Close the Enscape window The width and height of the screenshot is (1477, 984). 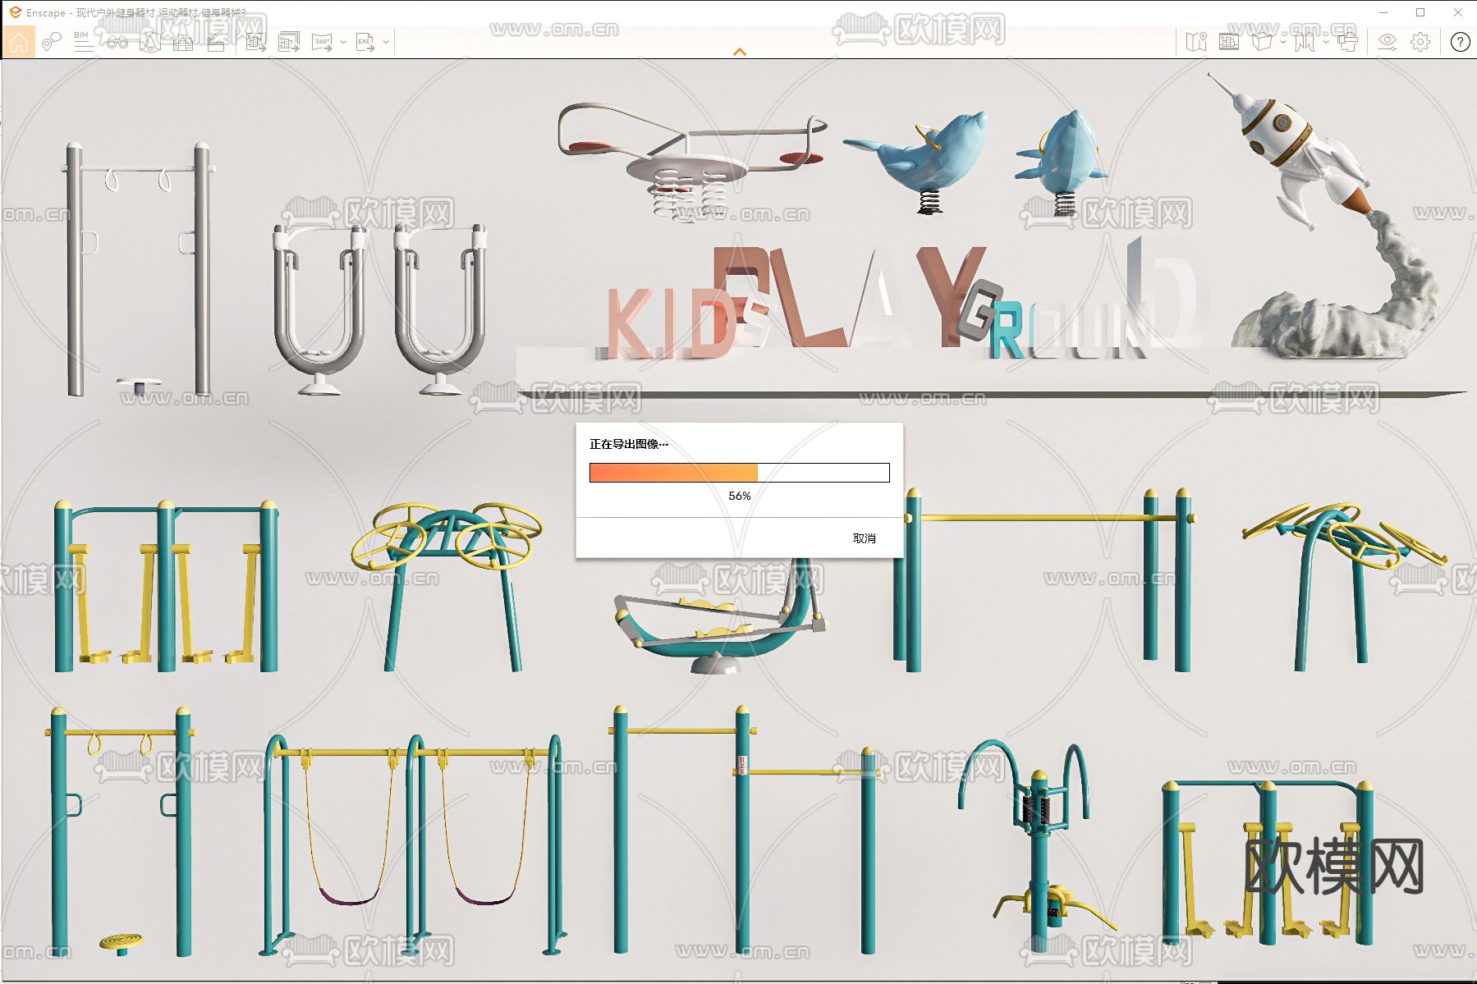(x=1458, y=12)
